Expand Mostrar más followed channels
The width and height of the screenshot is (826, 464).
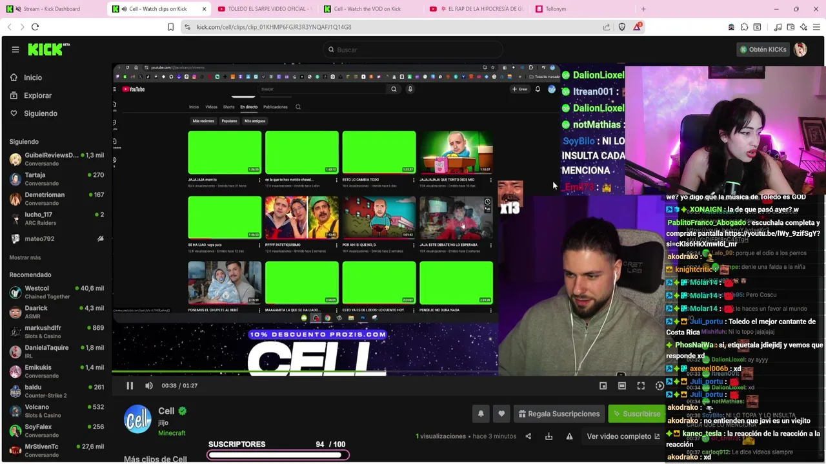25,258
